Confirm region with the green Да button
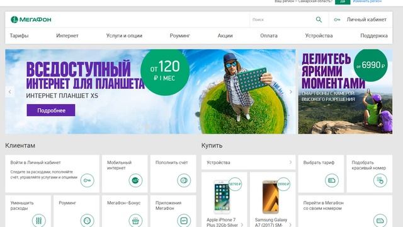The width and height of the screenshot is (403, 227). click(x=343, y=1)
